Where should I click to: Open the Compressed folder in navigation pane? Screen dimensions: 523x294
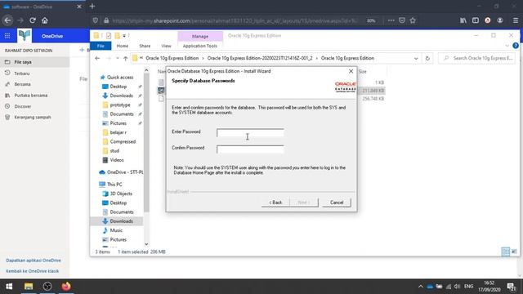click(123, 141)
